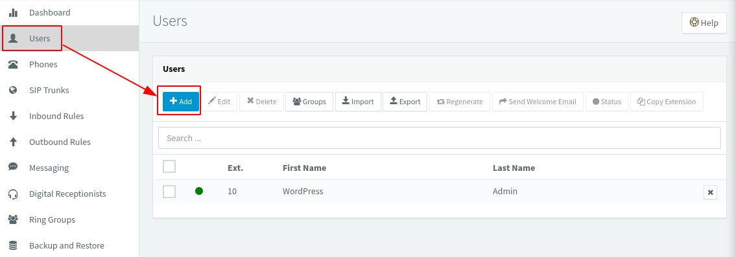Select Digital Receptionists headset icon
Viewport: 736px width, 257px height.
click(x=13, y=194)
